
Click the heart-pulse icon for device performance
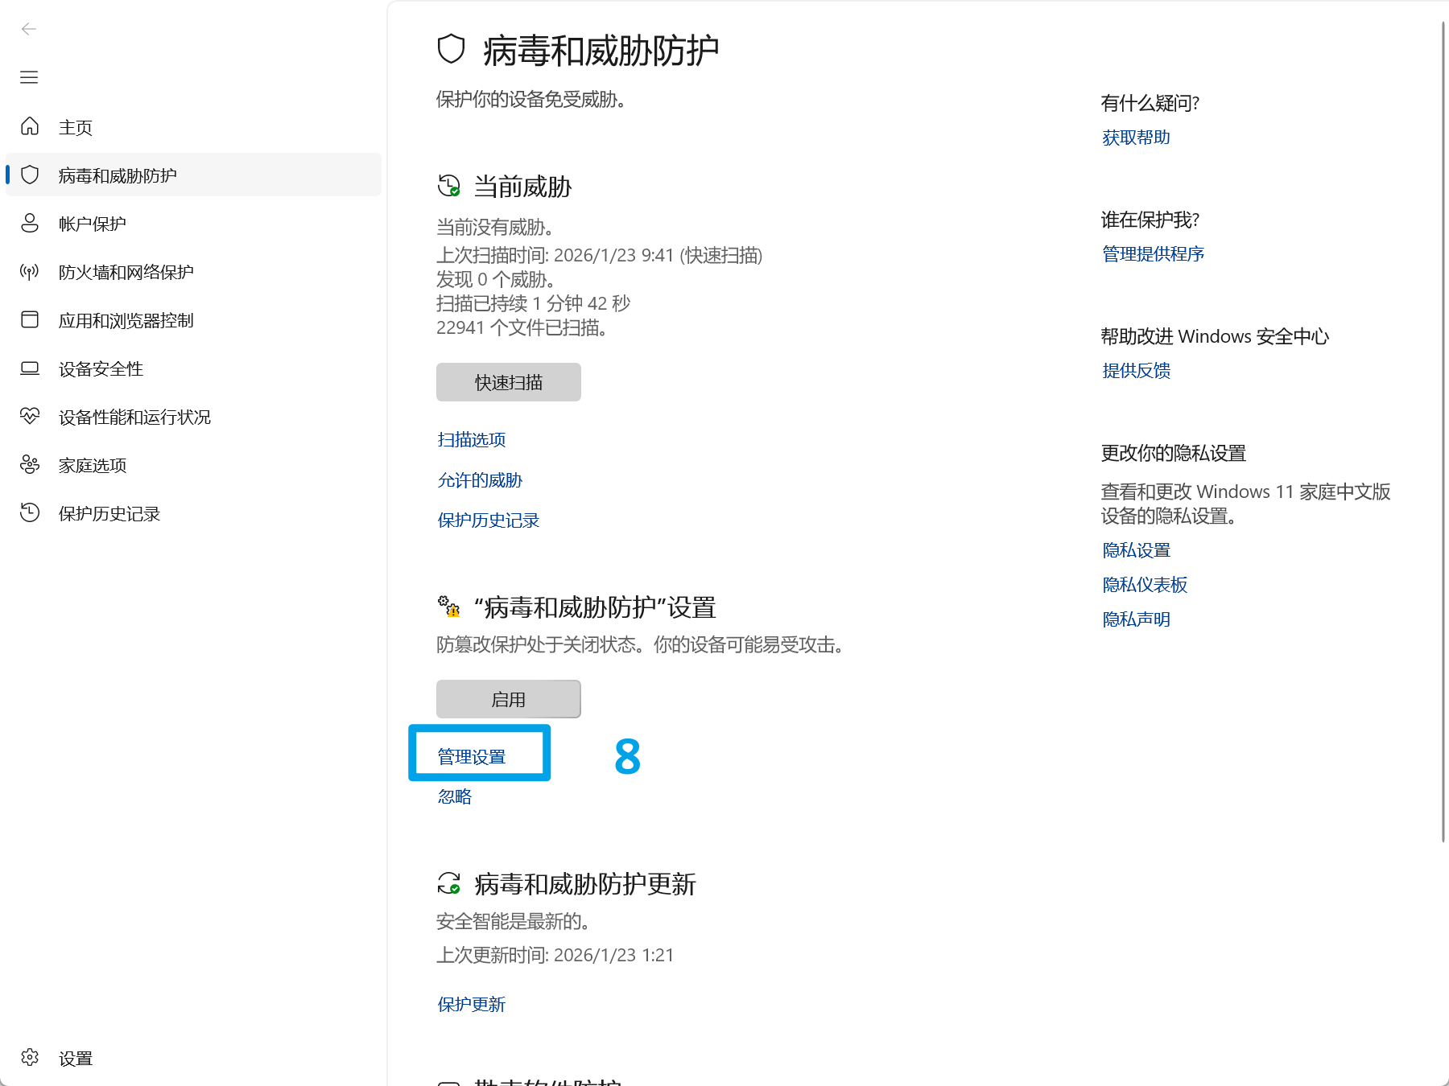30,416
